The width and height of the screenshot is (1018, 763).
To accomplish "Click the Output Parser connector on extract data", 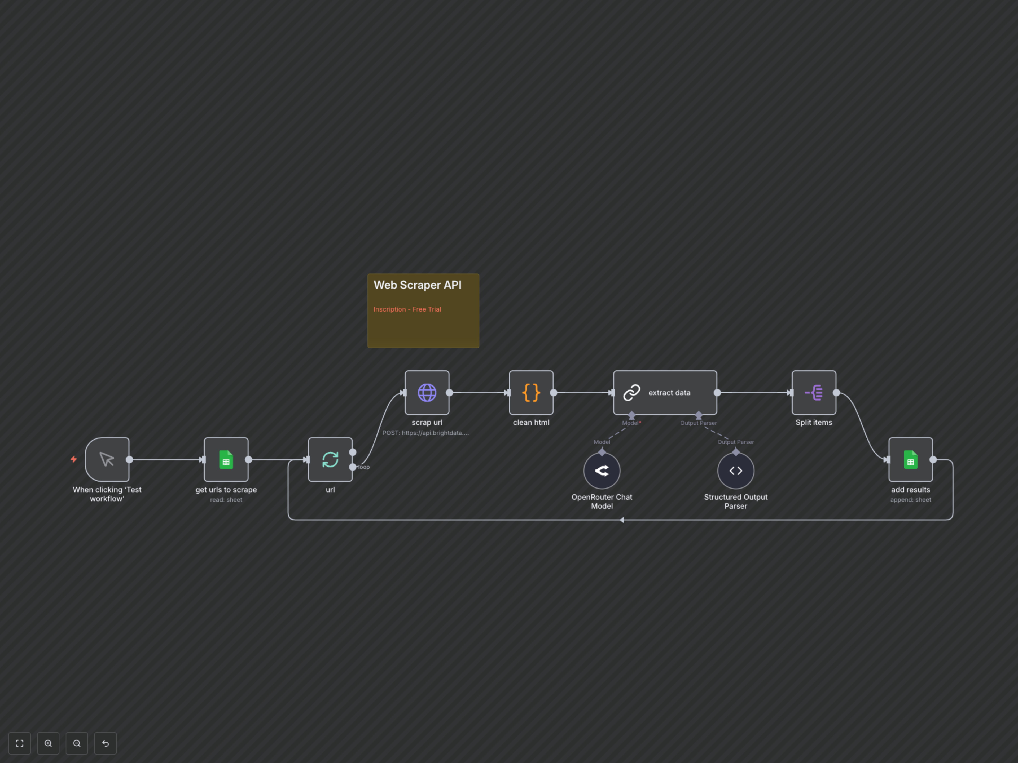I will pyautogui.click(x=698, y=415).
